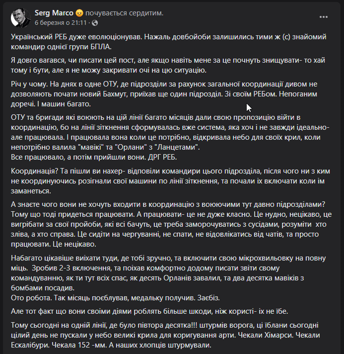Click the word 'Бахмут' in the post

115,94
